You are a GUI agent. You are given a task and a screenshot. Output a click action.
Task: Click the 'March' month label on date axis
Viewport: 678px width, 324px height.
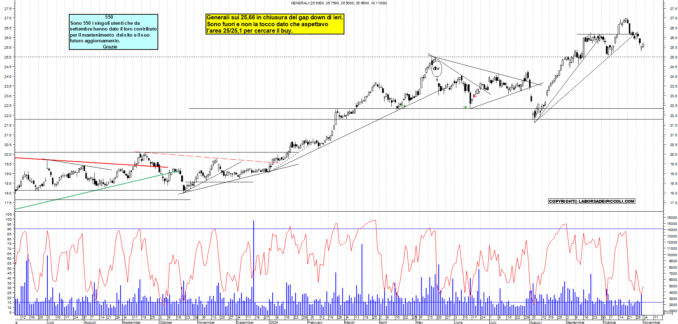(x=349, y=322)
